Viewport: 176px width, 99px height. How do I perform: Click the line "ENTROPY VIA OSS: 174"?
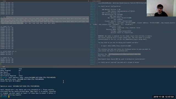pyautogui.click(x=7, y=3)
